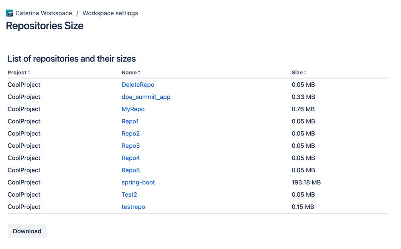Viewport: 401px width, 249px height.
Task: Sort table by Project column arrows
Action: pos(29,73)
